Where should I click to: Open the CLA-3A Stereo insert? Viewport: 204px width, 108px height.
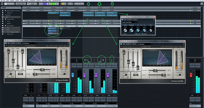65,15
